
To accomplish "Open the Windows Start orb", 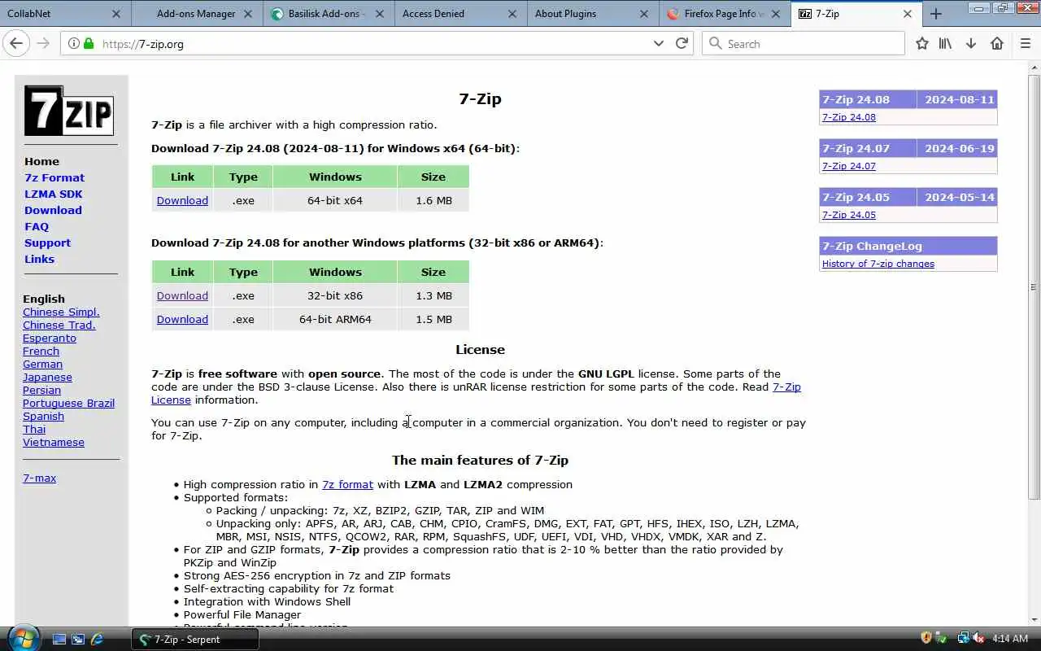I will [22, 637].
